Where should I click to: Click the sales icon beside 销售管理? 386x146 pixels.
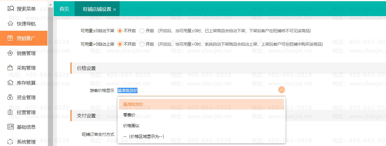pos(10,53)
